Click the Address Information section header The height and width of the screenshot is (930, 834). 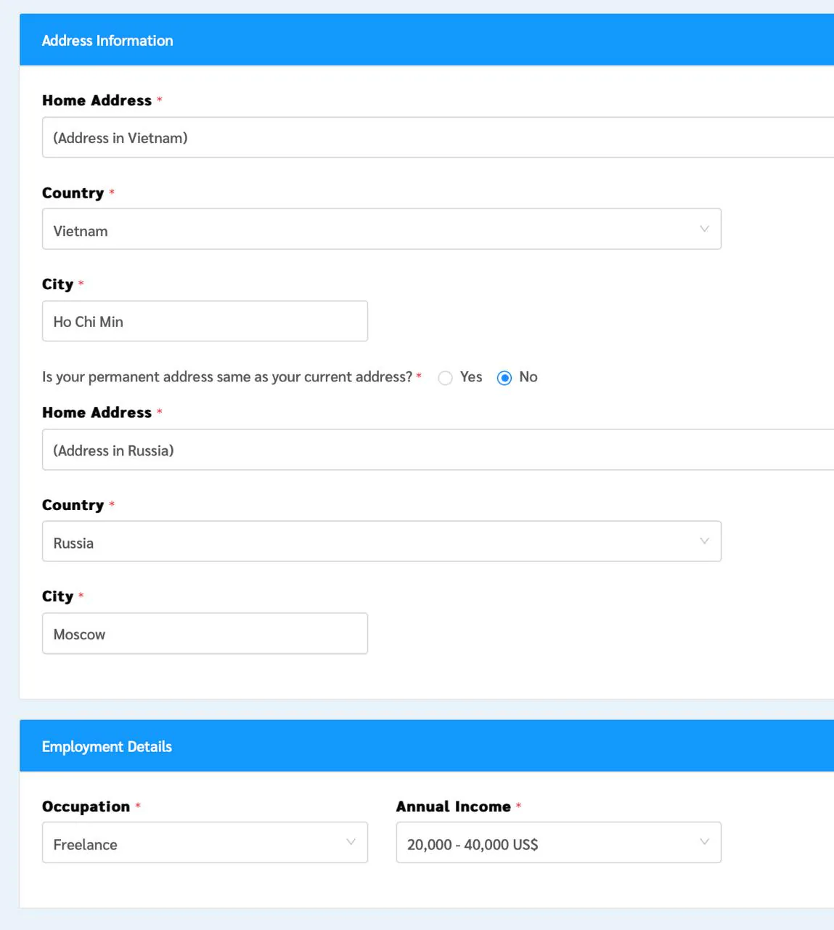(x=427, y=40)
